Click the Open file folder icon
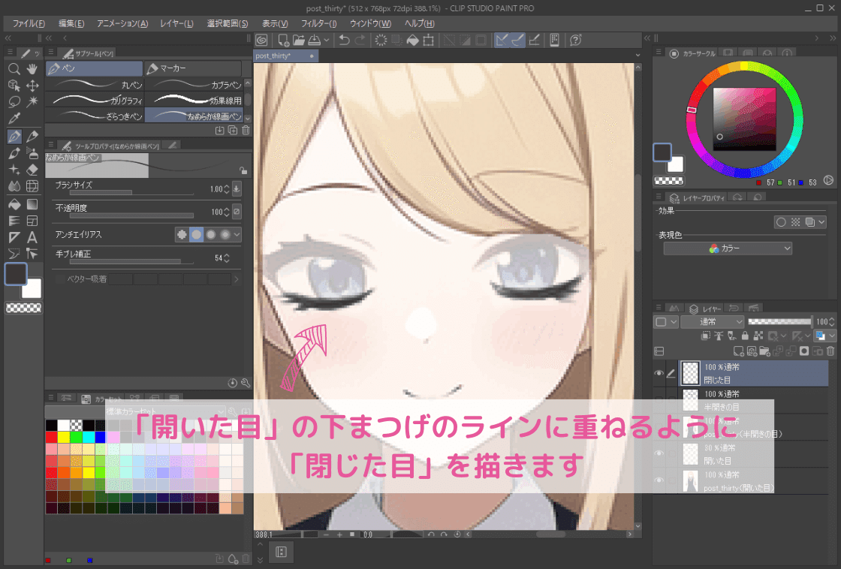This screenshot has width=841, height=569. pyautogui.click(x=299, y=41)
